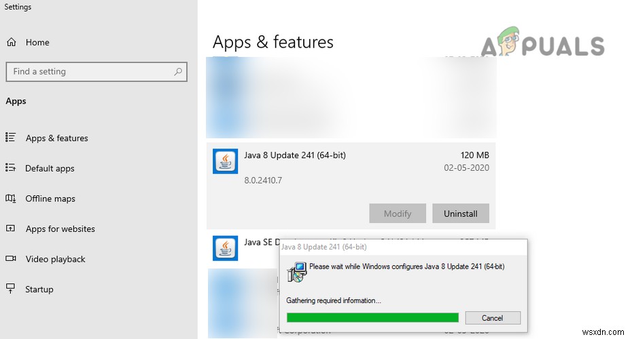632x339 pixels.
Task: Open Offline maps settings page
Action: click(x=50, y=198)
